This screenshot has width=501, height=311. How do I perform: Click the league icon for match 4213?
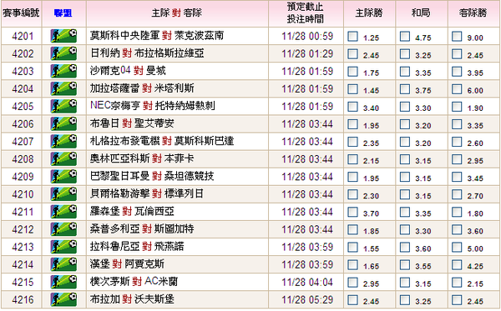click(x=63, y=247)
